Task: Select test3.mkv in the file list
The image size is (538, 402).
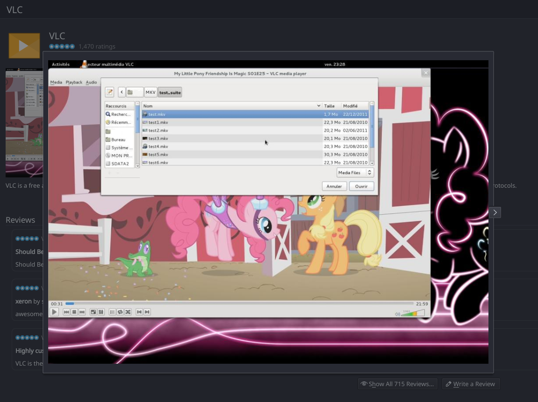Action: click(x=158, y=139)
